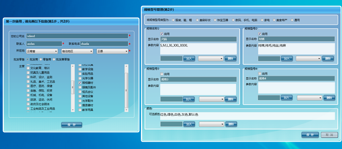Click the 联系人 input field
Image resolution: width=342 pixels, height=149 pixels.
click(44, 44)
